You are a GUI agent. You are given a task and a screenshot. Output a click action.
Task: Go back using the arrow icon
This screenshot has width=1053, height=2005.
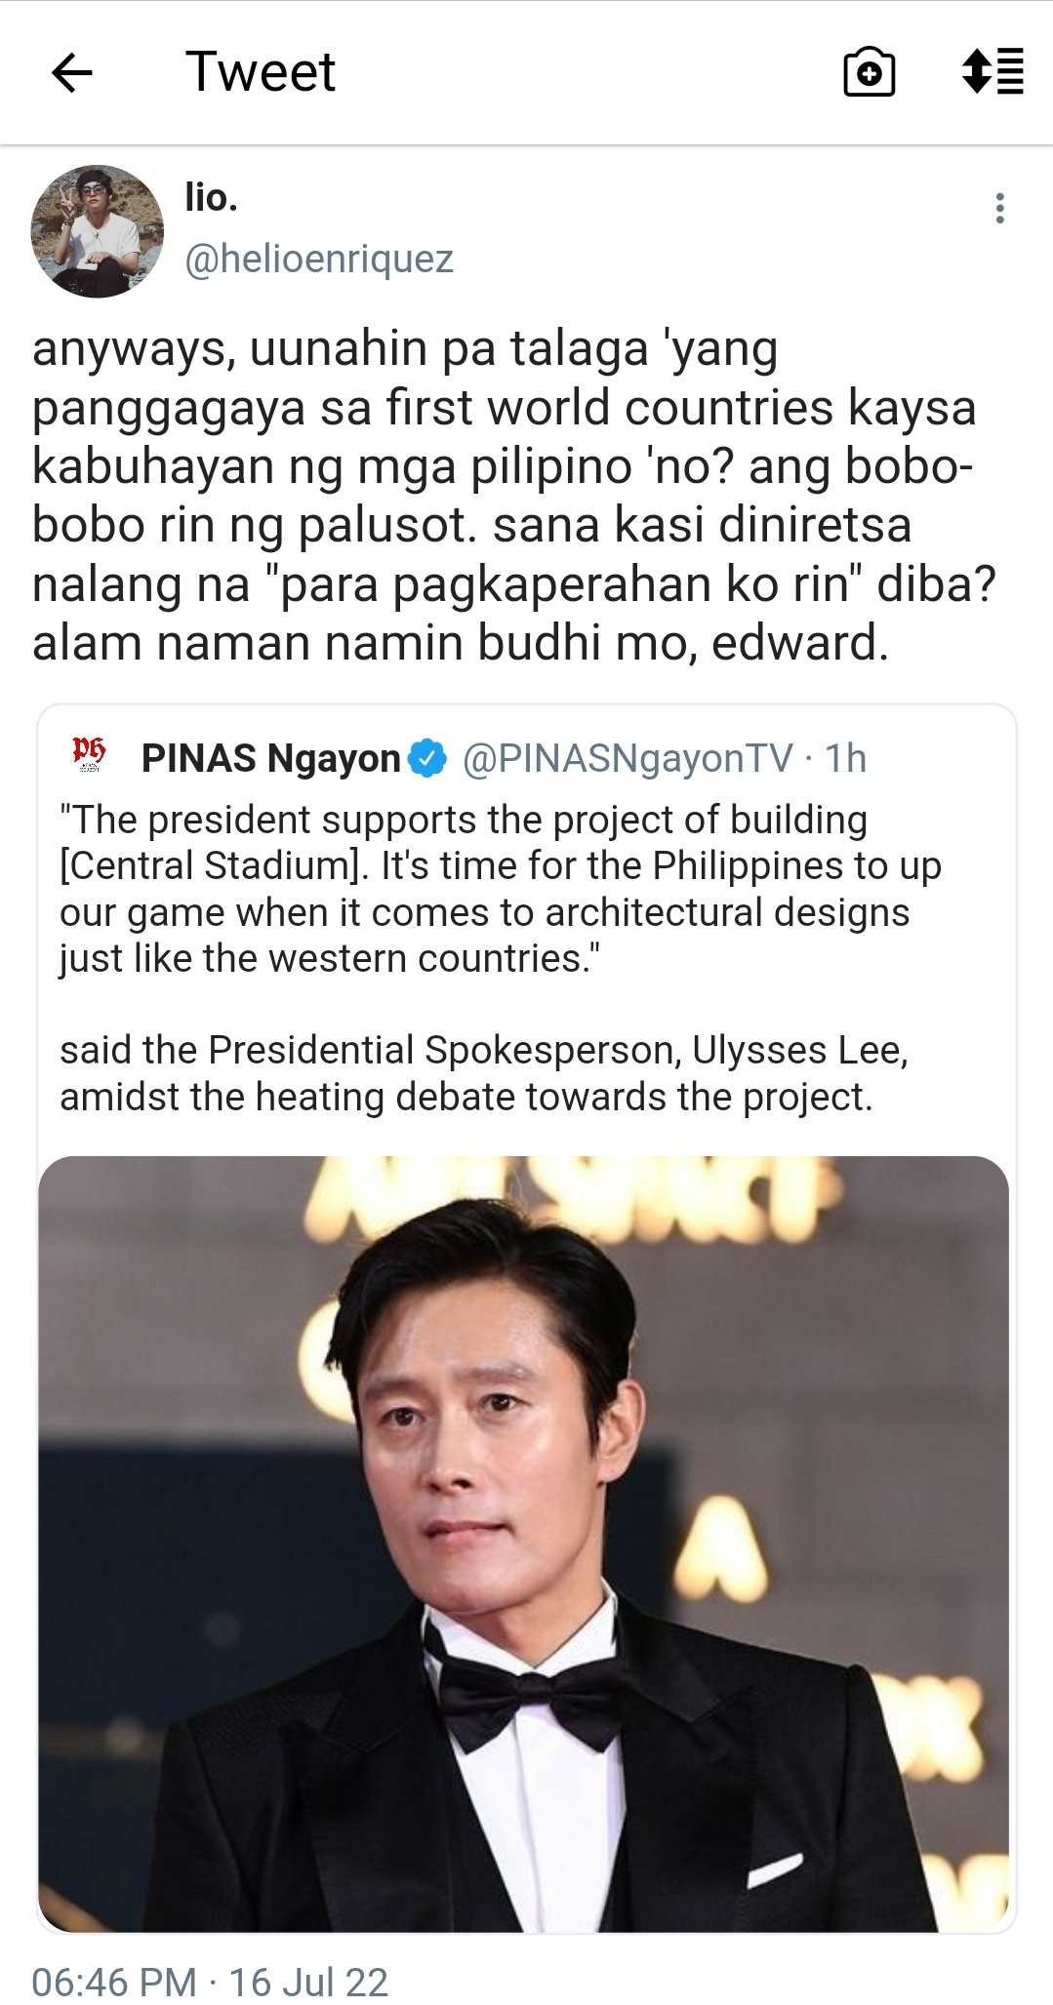[x=71, y=73]
